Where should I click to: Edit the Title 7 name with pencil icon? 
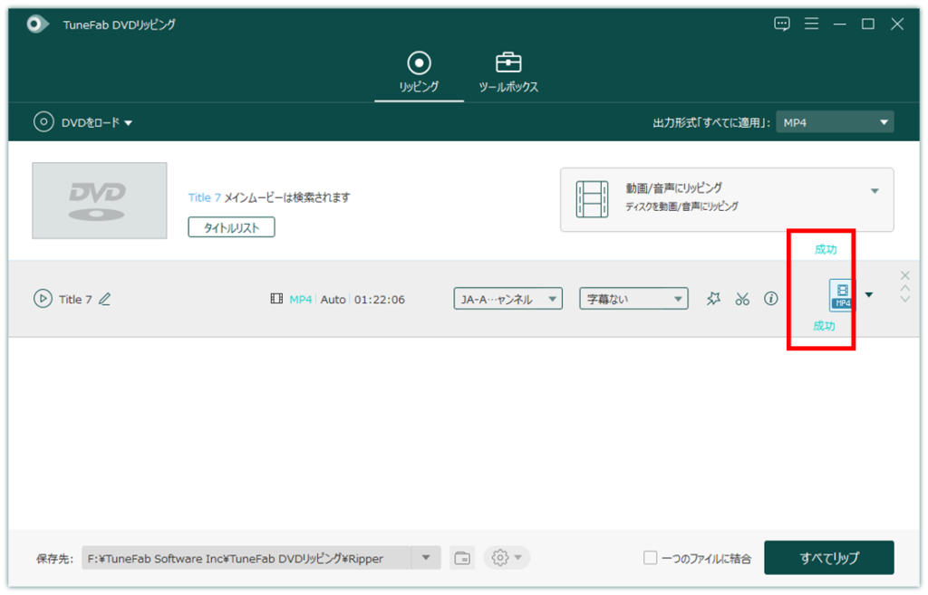[105, 299]
